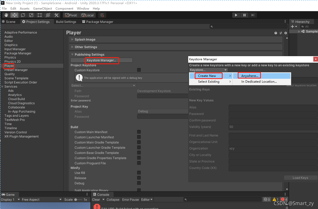Open the Keystore... dropdown
This screenshot has width=318, height=209.
[x=208, y=70]
